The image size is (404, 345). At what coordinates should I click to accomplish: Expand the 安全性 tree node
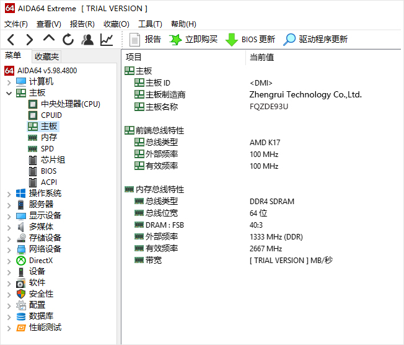[9, 295]
